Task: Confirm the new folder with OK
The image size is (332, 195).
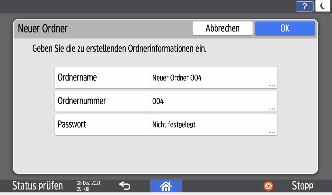Action: 285,28
